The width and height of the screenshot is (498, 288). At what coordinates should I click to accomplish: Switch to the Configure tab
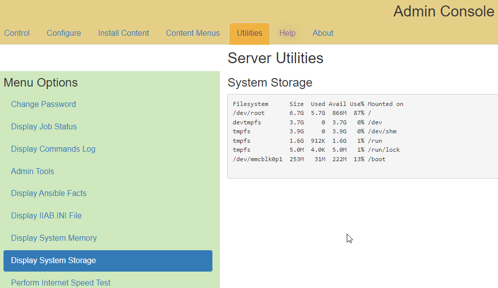[64, 33]
